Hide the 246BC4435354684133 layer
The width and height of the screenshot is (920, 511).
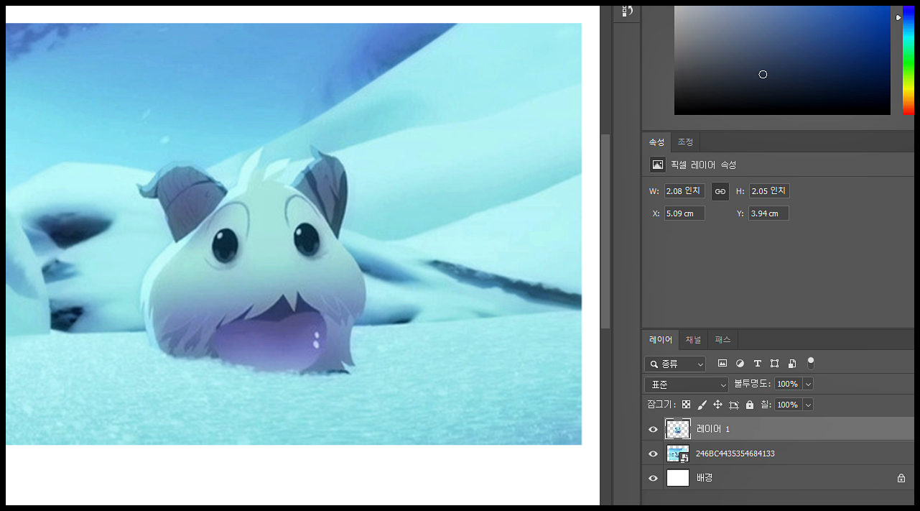(x=653, y=454)
